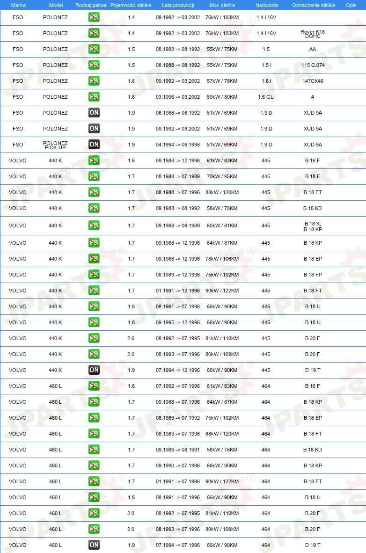366x553 pixels.
Task: Select the petrol icon for the 460 L 80kW B 20 F
Action: pyautogui.click(x=94, y=529)
